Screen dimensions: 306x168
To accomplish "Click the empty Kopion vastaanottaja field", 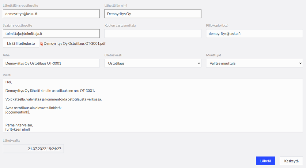I will [153, 34].
